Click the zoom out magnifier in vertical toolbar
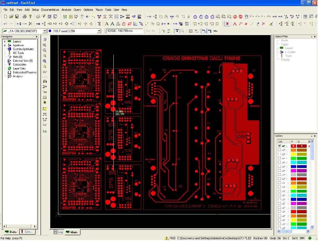The image size is (318, 241). [45, 50]
